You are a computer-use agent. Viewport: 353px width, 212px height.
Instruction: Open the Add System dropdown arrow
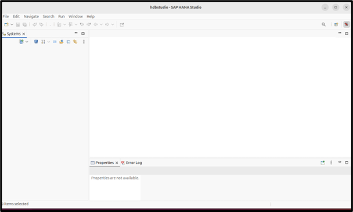pyautogui.click(x=27, y=42)
